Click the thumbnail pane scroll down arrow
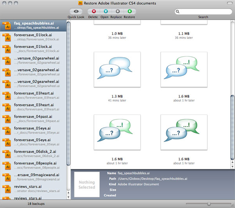Screen dimensions: 235x208 [232, 166]
